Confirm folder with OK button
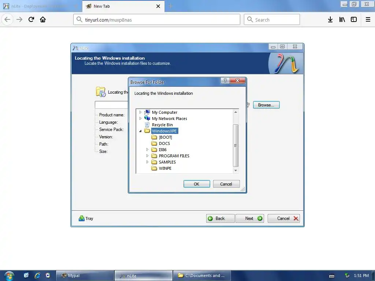Screen dimensions: 375x281 [197, 184]
